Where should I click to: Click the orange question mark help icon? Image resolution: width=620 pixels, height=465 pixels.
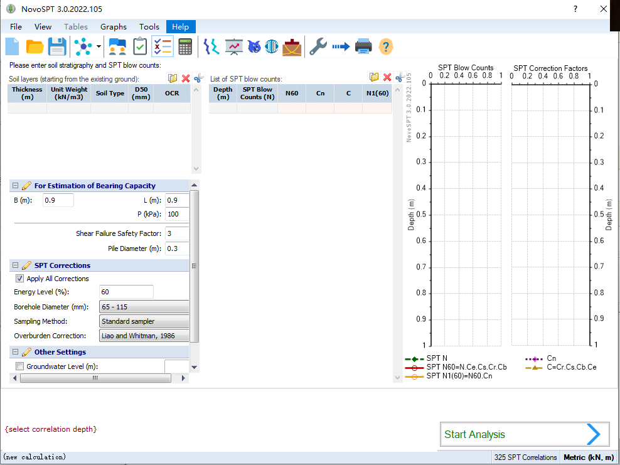click(x=386, y=46)
